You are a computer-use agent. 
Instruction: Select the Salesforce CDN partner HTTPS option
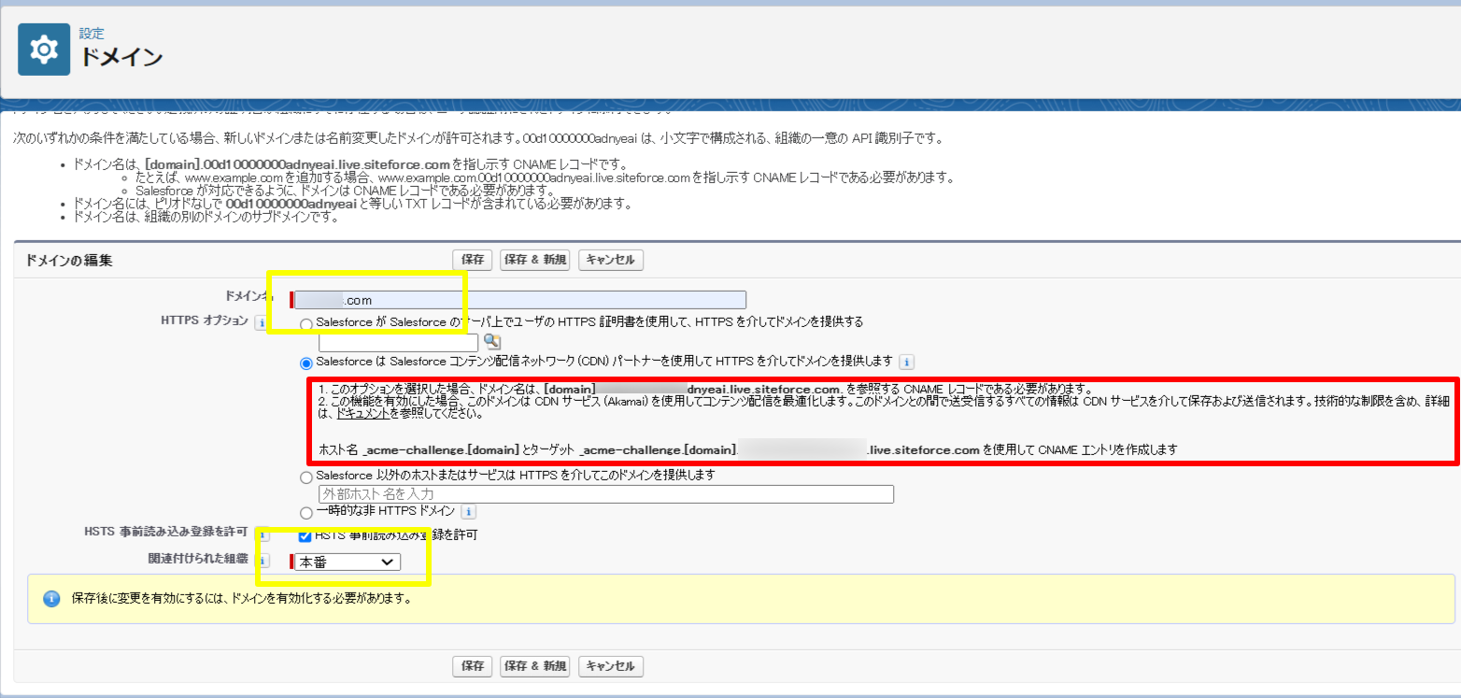pyautogui.click(x=306, y=363)
